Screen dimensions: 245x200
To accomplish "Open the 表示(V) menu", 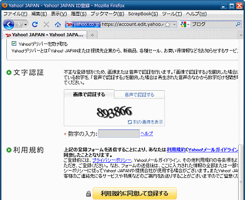I will (59, 14).
